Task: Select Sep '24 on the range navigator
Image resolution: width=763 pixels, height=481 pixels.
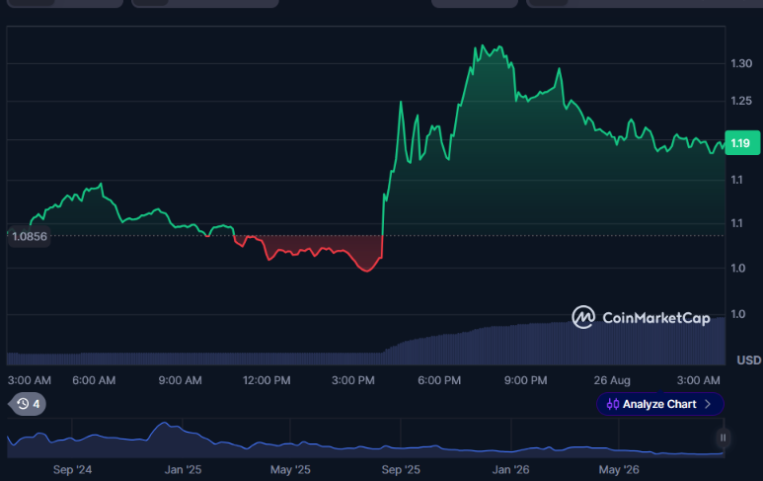Action: [x=72, y=470]
